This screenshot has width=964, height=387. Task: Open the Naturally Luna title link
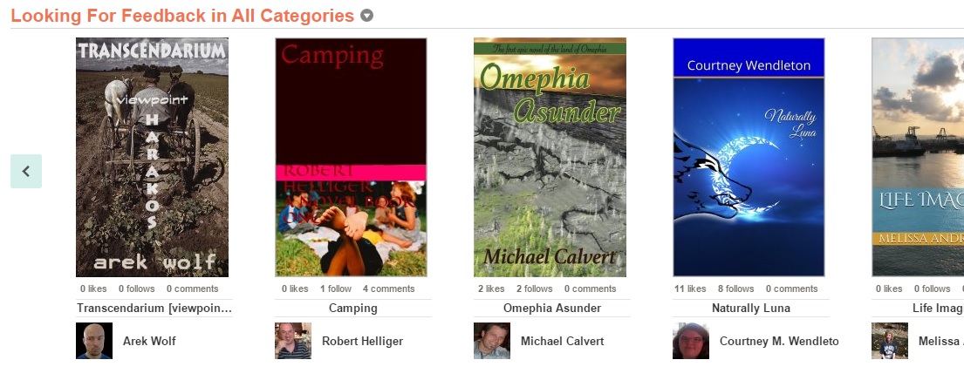coord(750,308)
